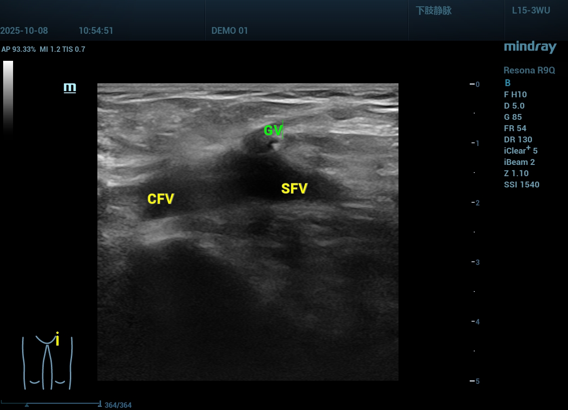The height and width of the screenshot is (410, 568).
Task: Click the time display 10:54:51
Action: (x=96, y=31)
